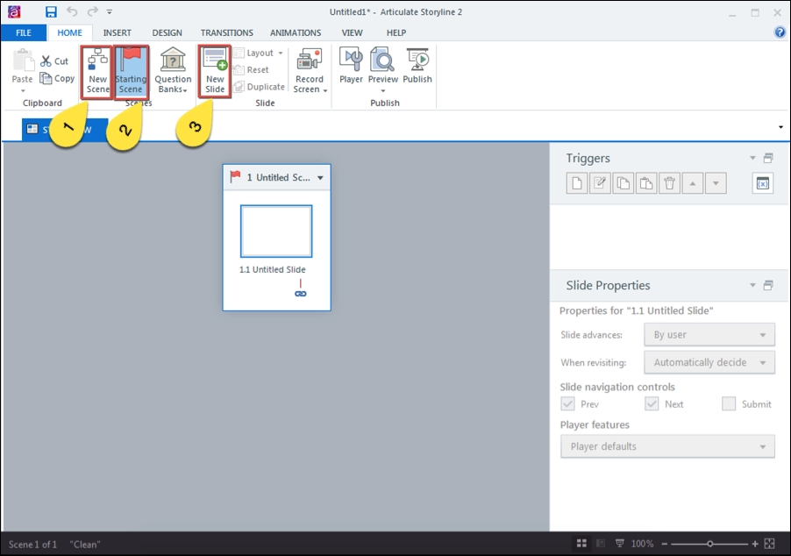791x556 pixels.
Task: Open the HELP tab
Action: 396,32
